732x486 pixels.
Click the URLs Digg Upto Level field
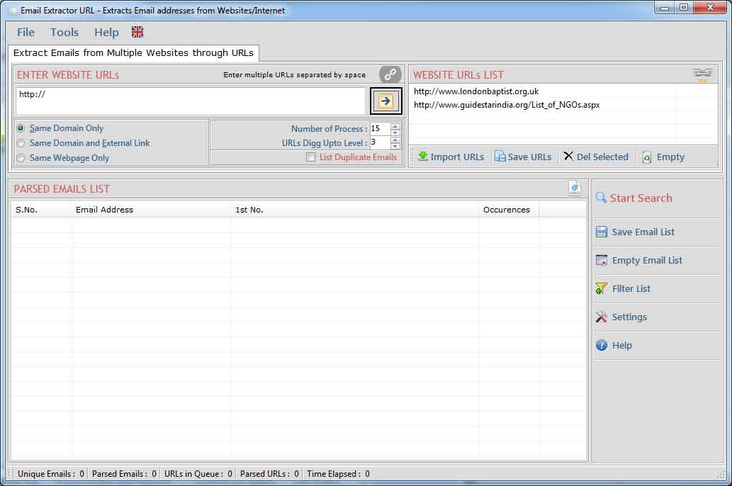tap(380, 143)
